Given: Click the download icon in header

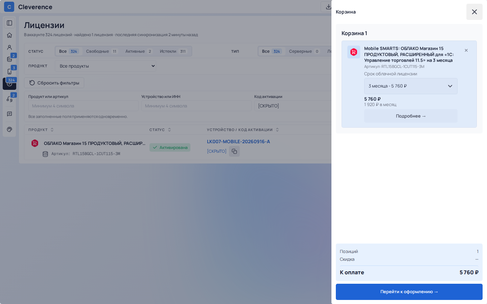Looking at the screenshot, I should [x=328, y=7].
